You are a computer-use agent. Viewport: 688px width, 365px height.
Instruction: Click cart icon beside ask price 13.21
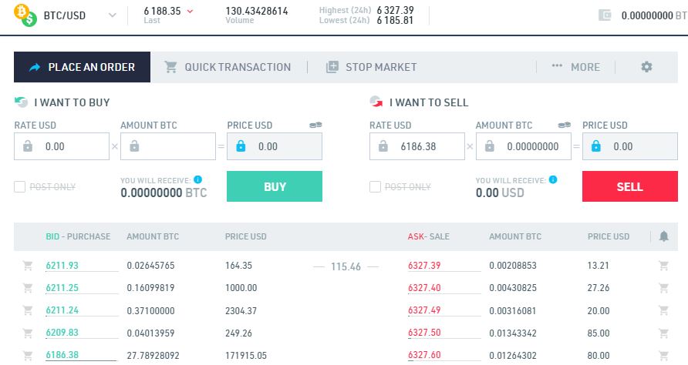point(663,266)
